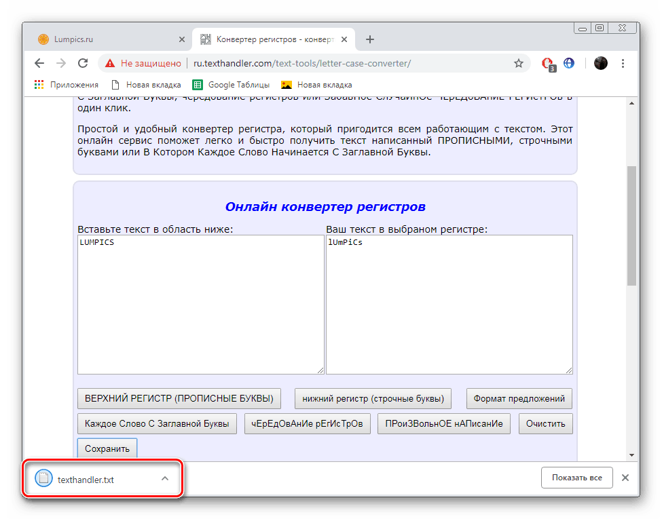The image size is (662, 519).
Task: Click нижний регистр (строчные буквы) button
Action: pos(373,398)
